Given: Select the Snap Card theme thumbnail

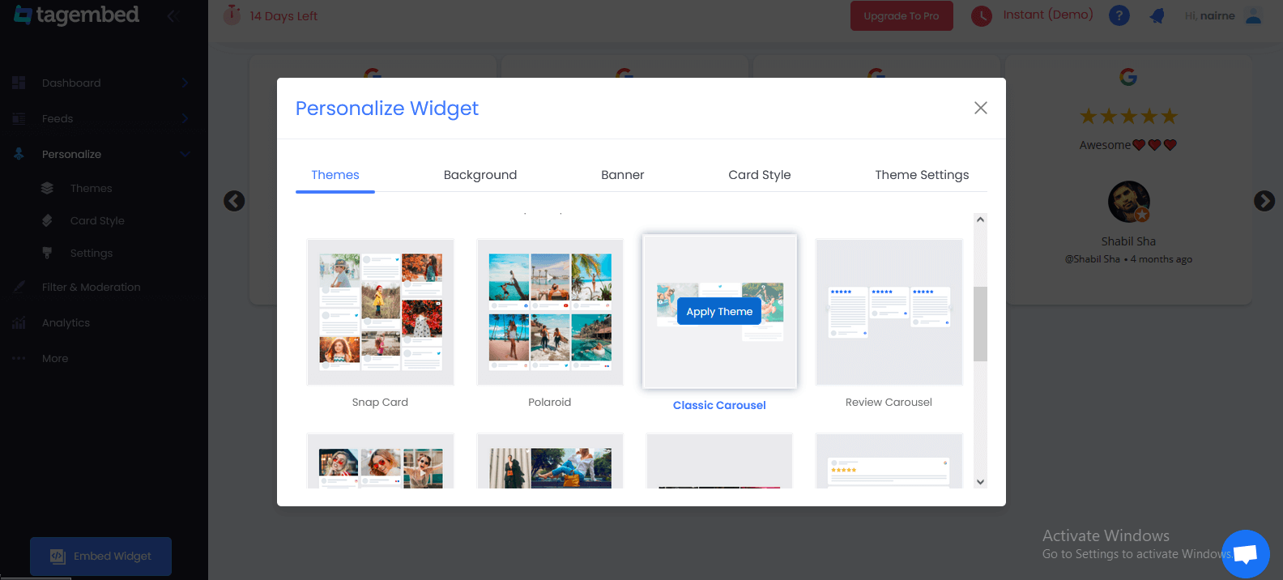Looking at the screenshot, I should (381, 312).
